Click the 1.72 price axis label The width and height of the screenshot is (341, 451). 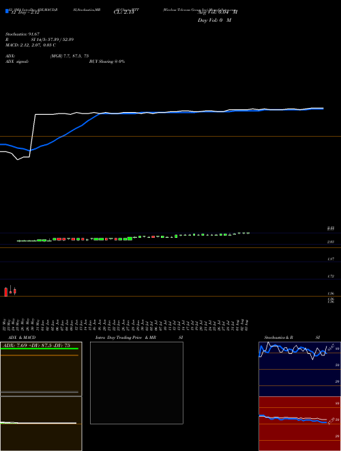331,277
